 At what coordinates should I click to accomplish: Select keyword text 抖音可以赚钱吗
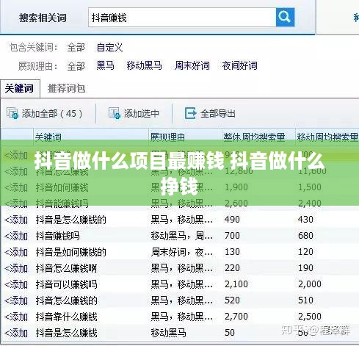[x=67, y=284]
